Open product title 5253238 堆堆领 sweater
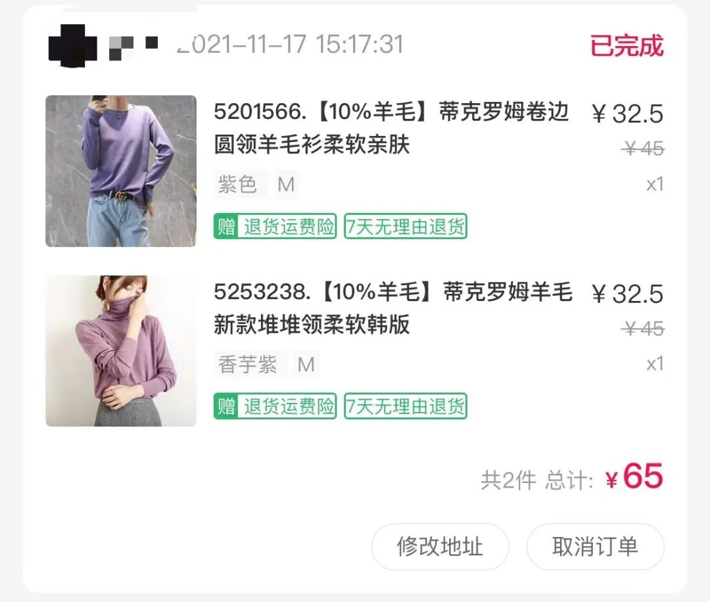 point(393,308)
